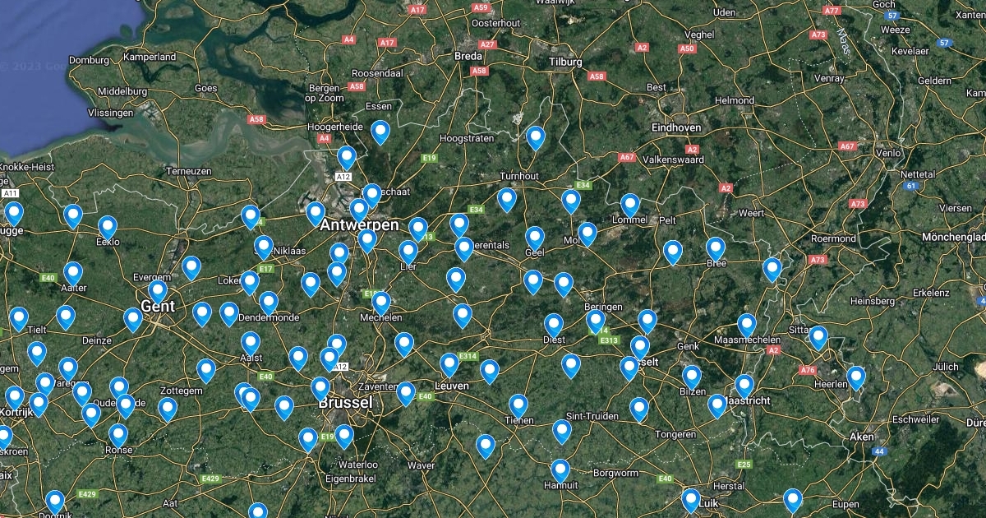Open the marker above the Gent label
The height and width of the screenshot is (518, 986).
coord(158,292)
